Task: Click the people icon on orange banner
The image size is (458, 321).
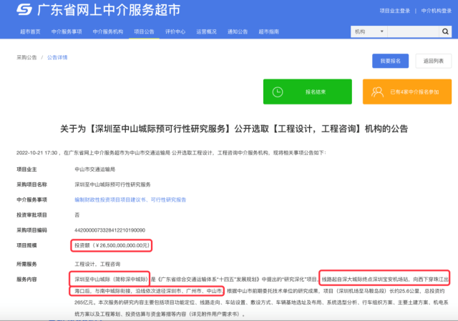Action: click(377, 92)
